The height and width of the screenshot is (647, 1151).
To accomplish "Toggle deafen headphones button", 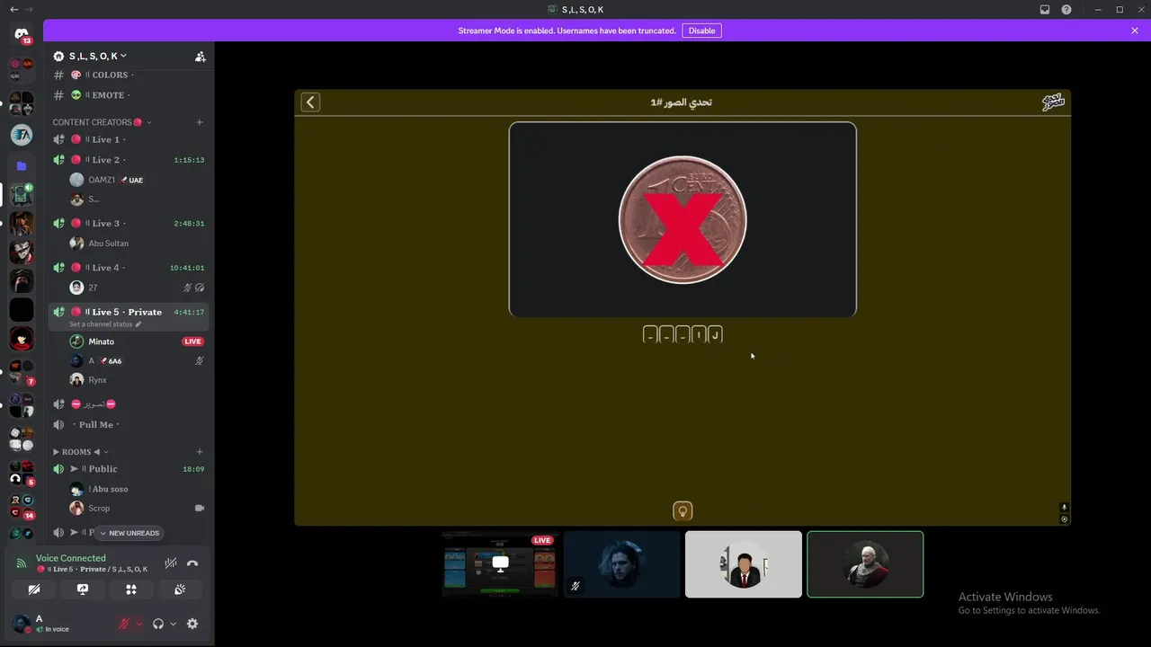I will [x=158, y=624].
